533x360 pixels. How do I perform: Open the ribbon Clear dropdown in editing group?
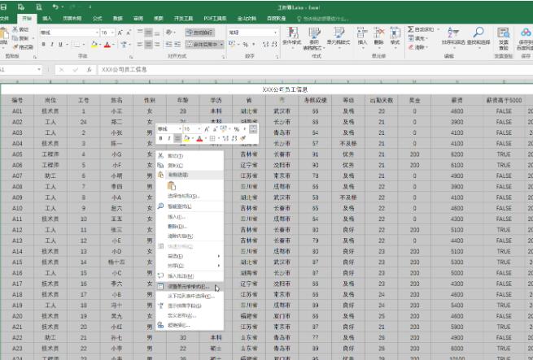417,47
